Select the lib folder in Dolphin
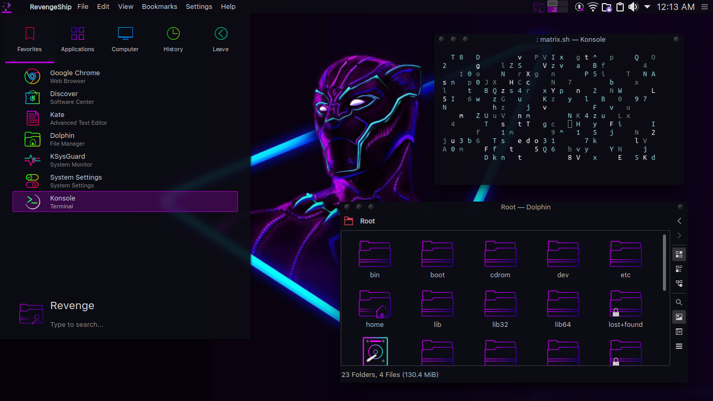The width and height of the screenshot is (713, 401). [x=437, y=309]
